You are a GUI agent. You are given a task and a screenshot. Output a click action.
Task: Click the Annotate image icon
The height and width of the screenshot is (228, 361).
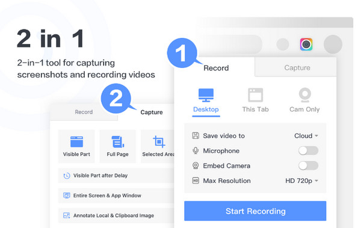click(x=67, y=215)
